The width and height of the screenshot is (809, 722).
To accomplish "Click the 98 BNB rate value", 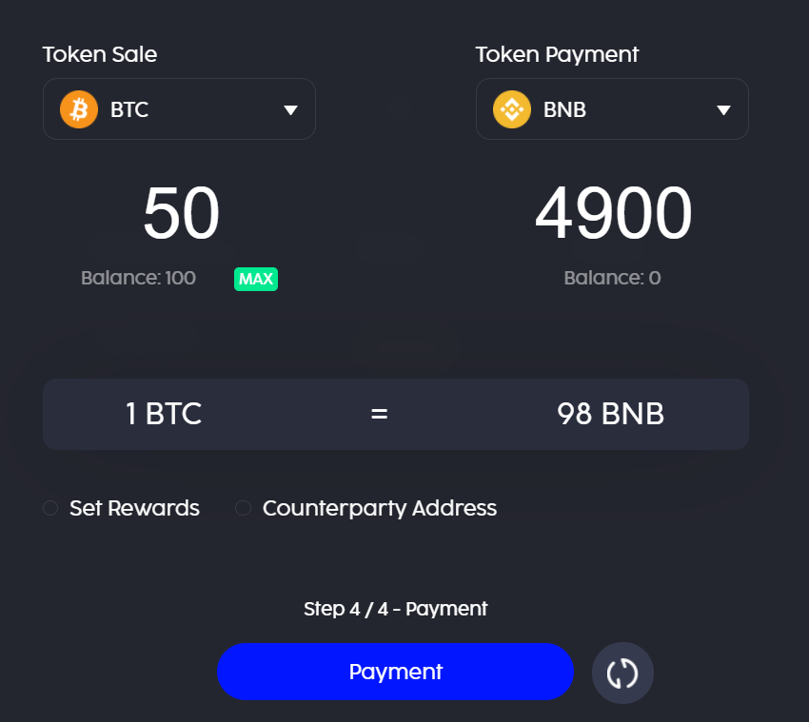I will tap(611, 414).
